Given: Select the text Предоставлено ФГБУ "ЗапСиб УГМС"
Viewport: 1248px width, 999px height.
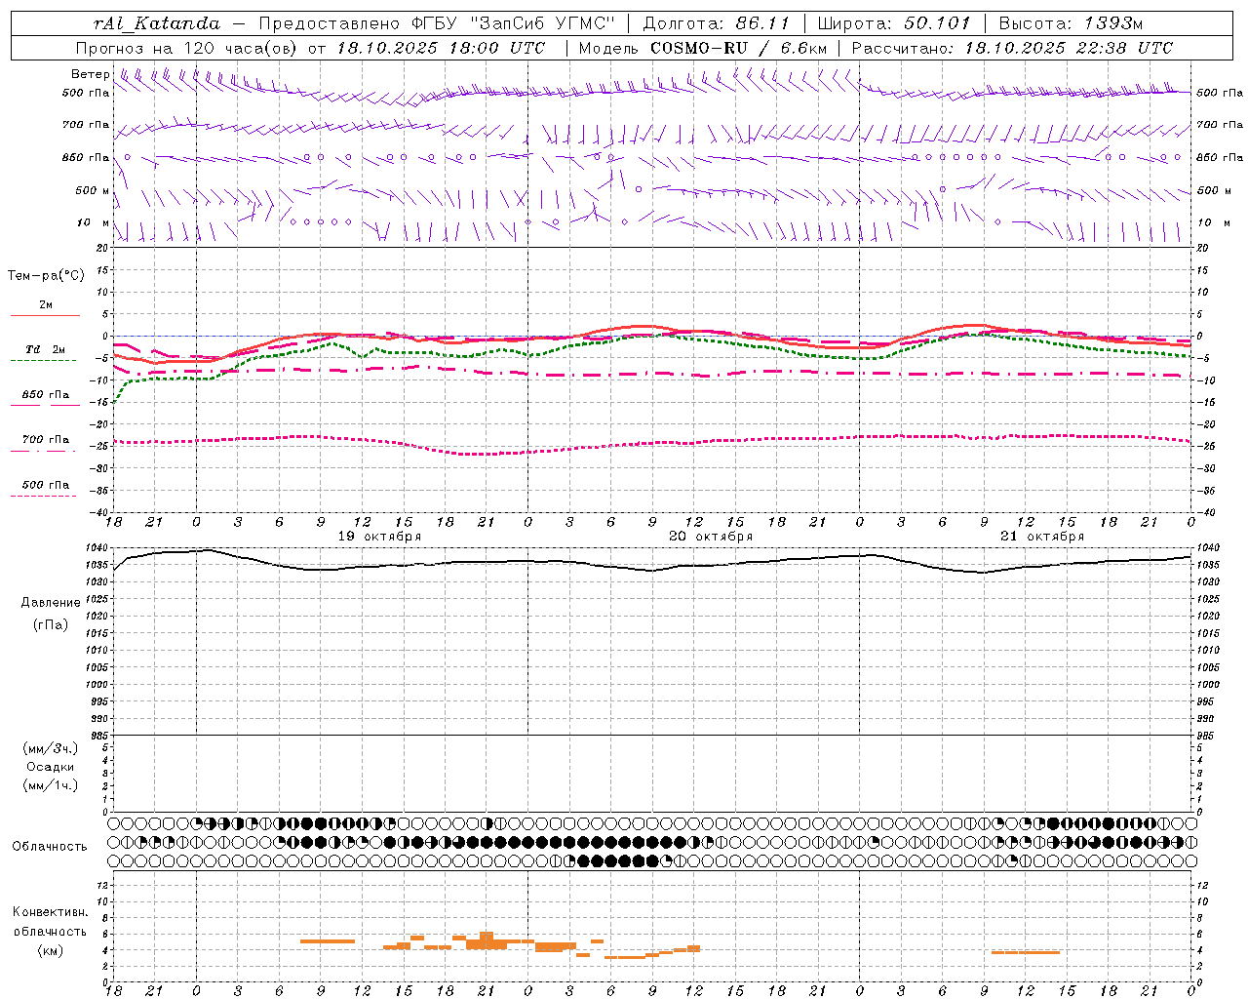Looking at the screenshot, I should pos(437,23).
